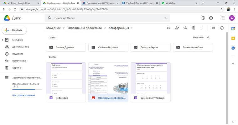This screenshot has height=125, width=238.
Task: Click the storage usage progress bar
Action: (27, 89)
